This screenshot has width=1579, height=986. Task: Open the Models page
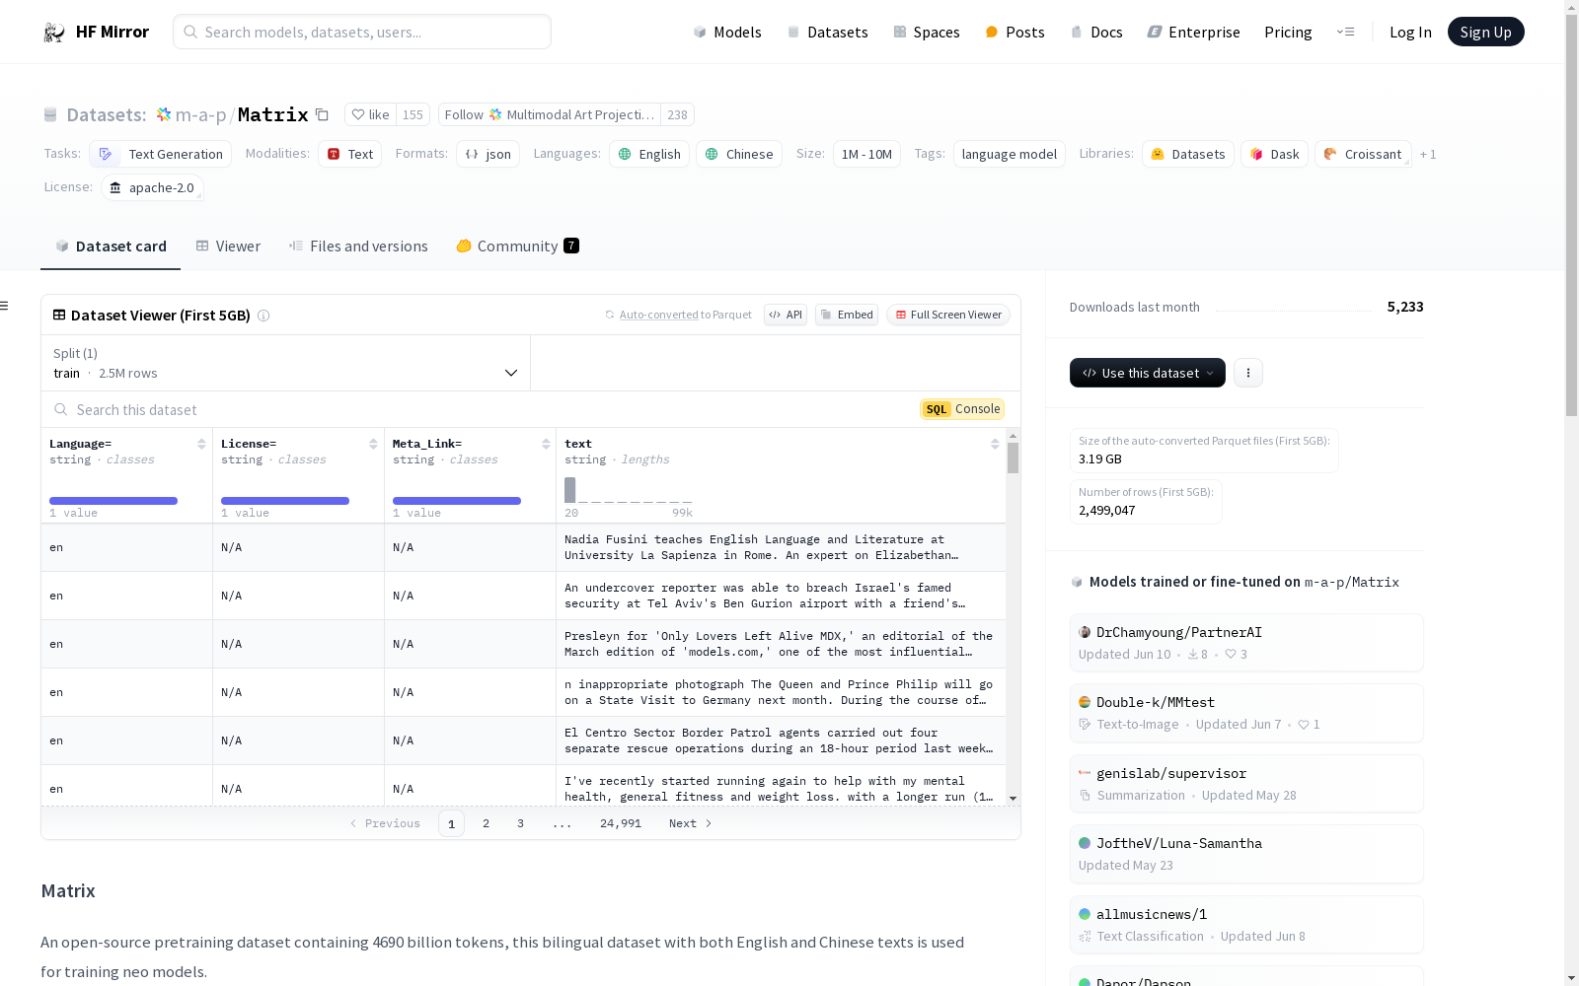click(727, 32)
